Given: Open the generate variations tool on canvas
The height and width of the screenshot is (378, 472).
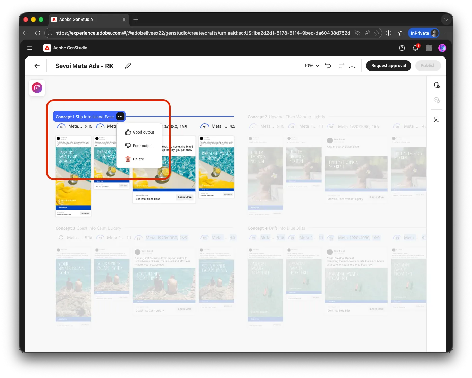Looking at the screenshot, I should [37, 88].
